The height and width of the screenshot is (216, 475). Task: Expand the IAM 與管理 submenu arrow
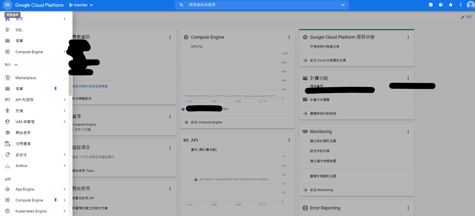(x=64, y=122)
